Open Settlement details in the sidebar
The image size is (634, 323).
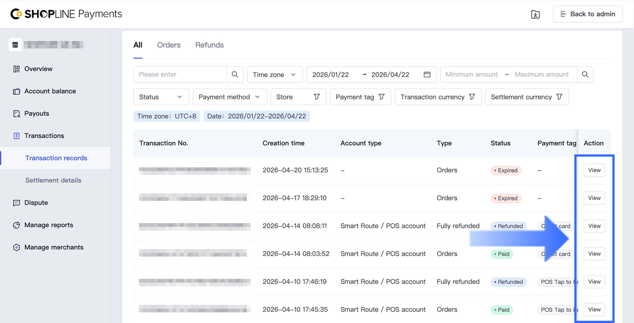(x=53, y=181)
